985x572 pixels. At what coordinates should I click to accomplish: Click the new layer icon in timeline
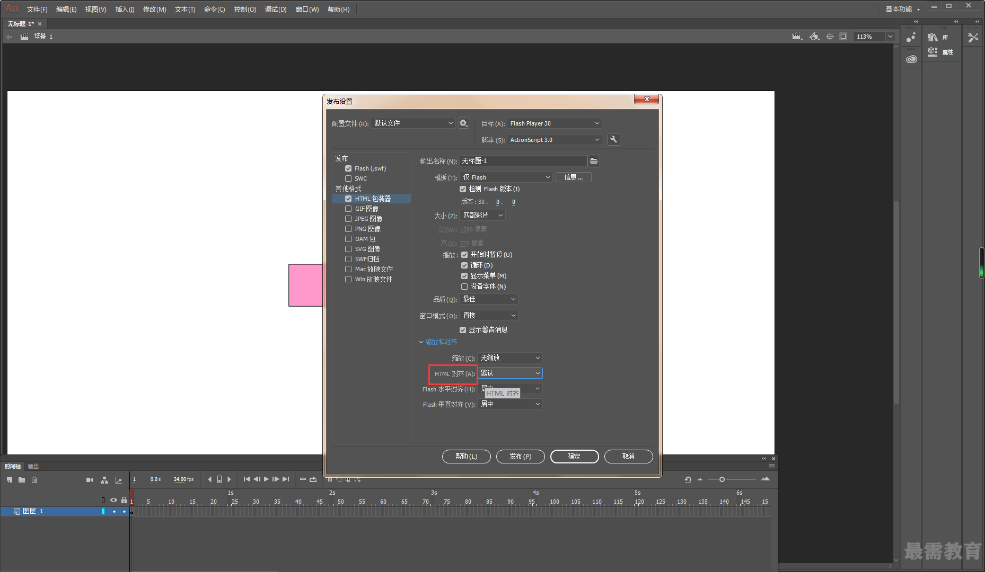[10, 480]
